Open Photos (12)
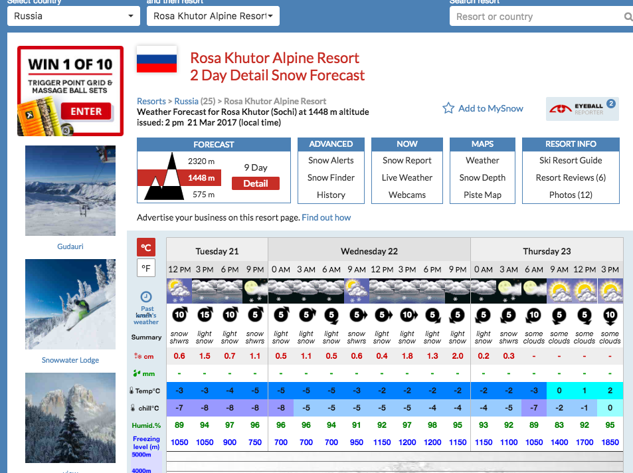 [571, 195]
